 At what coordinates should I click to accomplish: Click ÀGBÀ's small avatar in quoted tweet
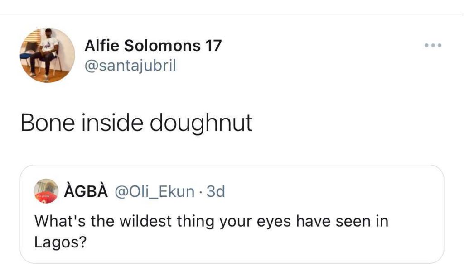(46, 191)
